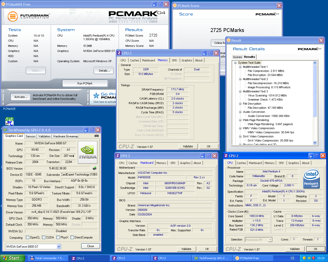Enable the CUDA checkbox
The image size is (328, 262).
[x=44, y=237]
